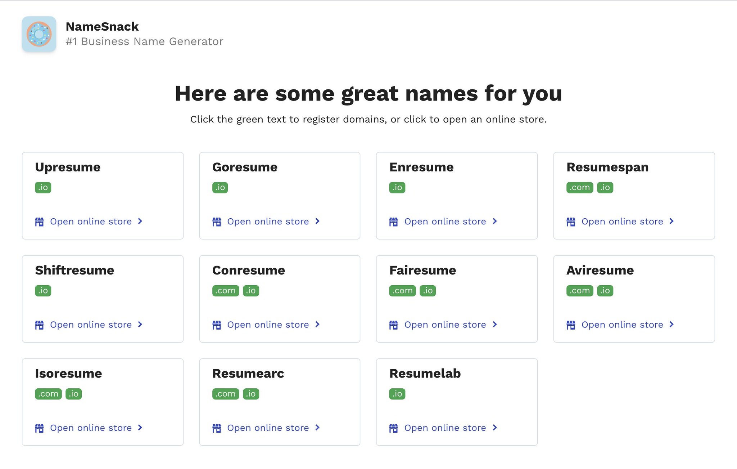The height and width of the screenshot is (469, 737).
Task: Click the #1 Business Name Generator text
Action: (x=145, y=41)
